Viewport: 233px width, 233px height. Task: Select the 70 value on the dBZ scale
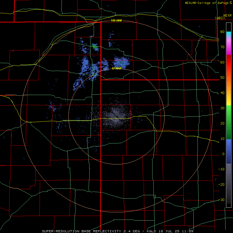[222, 47]
